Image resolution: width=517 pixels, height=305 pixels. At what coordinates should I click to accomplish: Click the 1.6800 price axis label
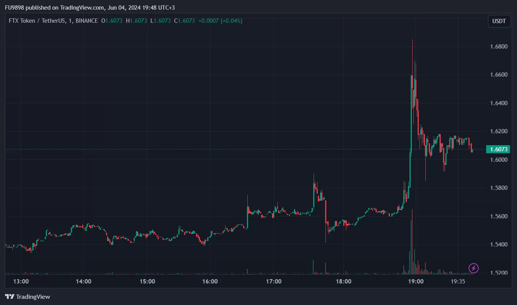click(498, 47)
